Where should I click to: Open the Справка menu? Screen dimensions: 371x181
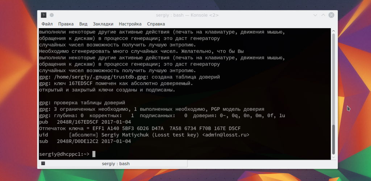[x=156, y=24]
